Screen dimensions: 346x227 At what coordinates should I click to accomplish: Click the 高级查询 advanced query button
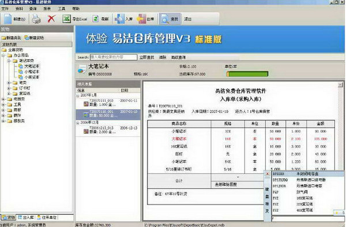pos(178,57)
